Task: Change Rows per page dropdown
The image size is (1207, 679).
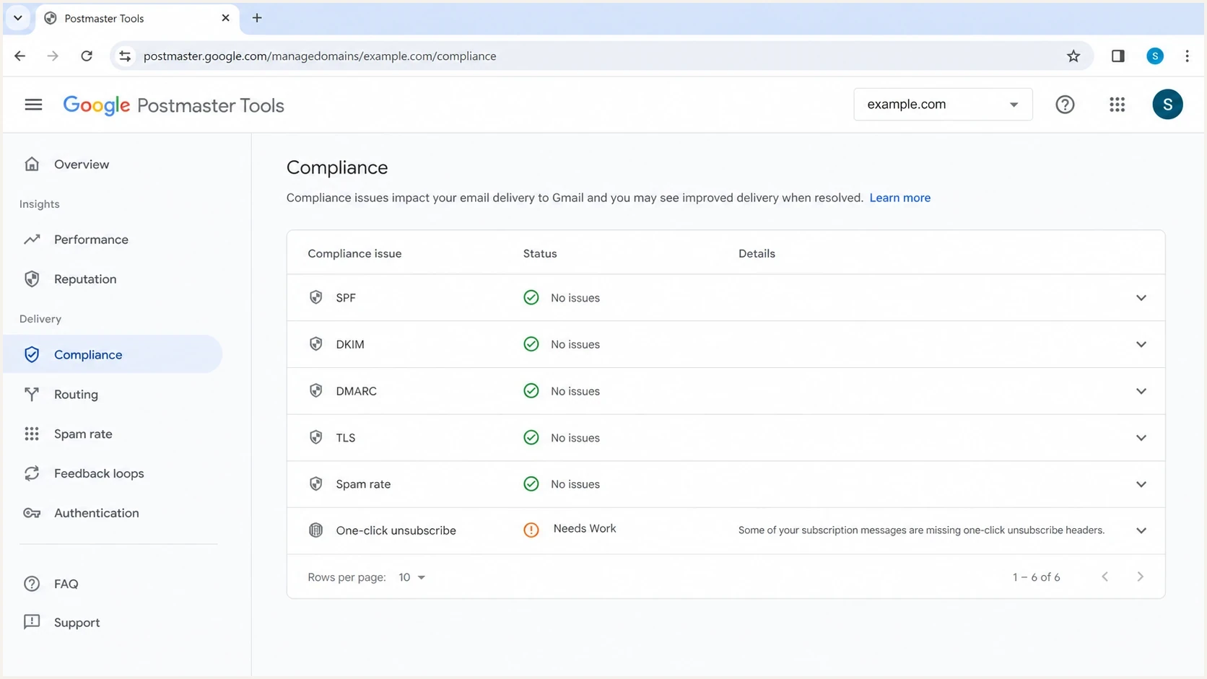Action: [411, 577]
